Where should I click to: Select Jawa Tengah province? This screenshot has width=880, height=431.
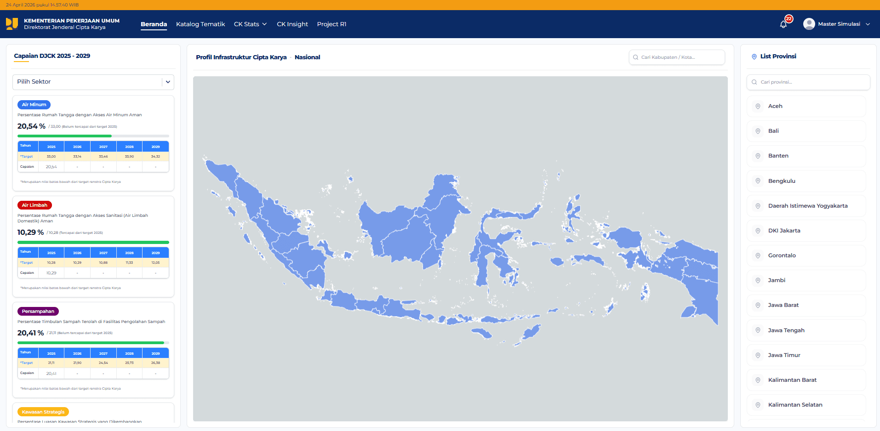(x=806, y=330)
